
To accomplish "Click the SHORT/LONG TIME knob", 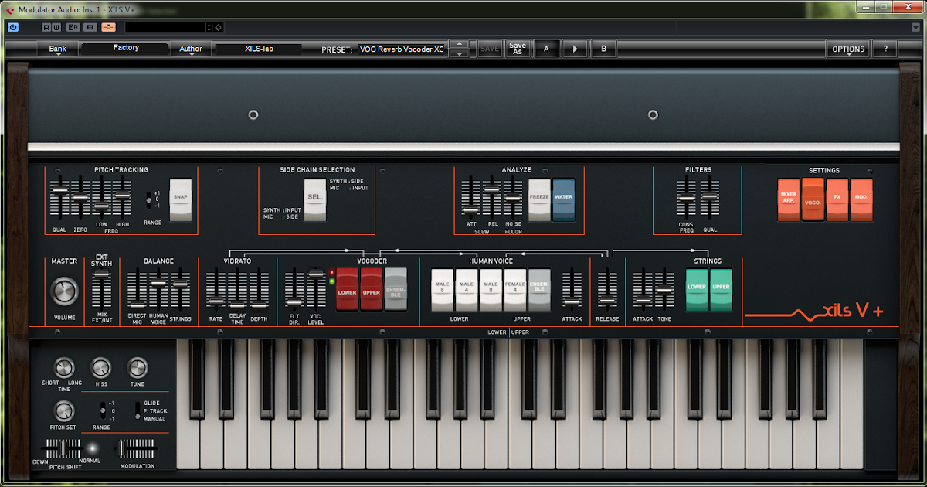I will pyautogui.click(x=63, y=368).
